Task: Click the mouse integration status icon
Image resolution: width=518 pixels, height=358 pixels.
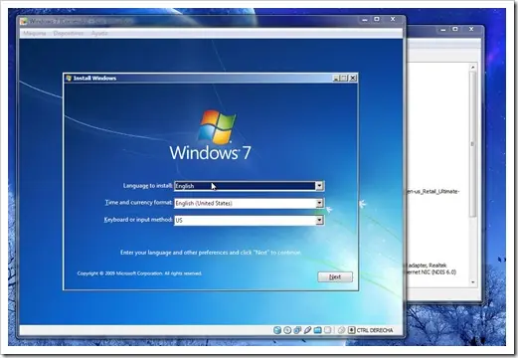Action: tap(341, 330)
